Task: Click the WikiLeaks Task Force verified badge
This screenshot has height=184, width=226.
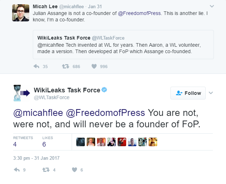Action: (x=104, y=90)
